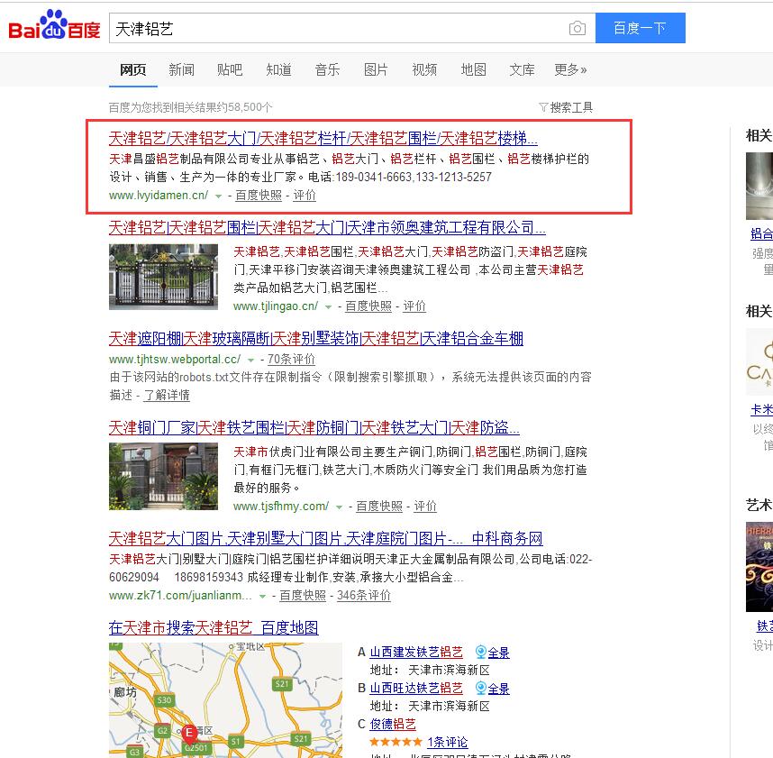
Task: Click the gate thumbnail of tjlingao.cn result
Action: [163, 277]
